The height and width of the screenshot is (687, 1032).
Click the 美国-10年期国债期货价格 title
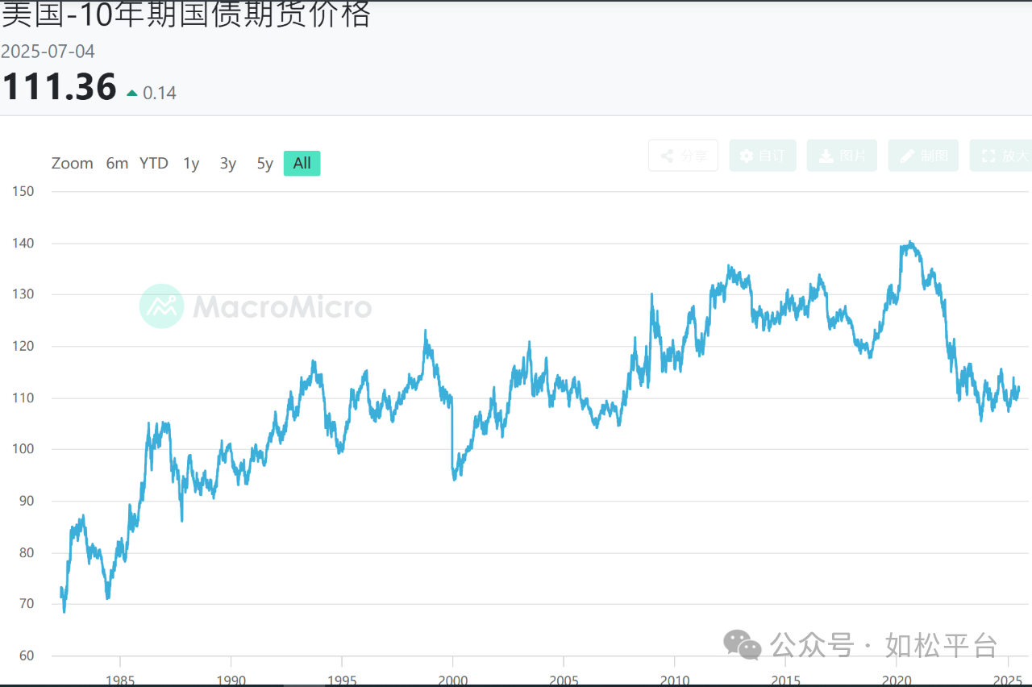[185, 14]
